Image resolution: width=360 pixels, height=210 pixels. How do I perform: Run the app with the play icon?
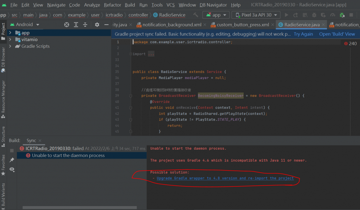(287, 15)
